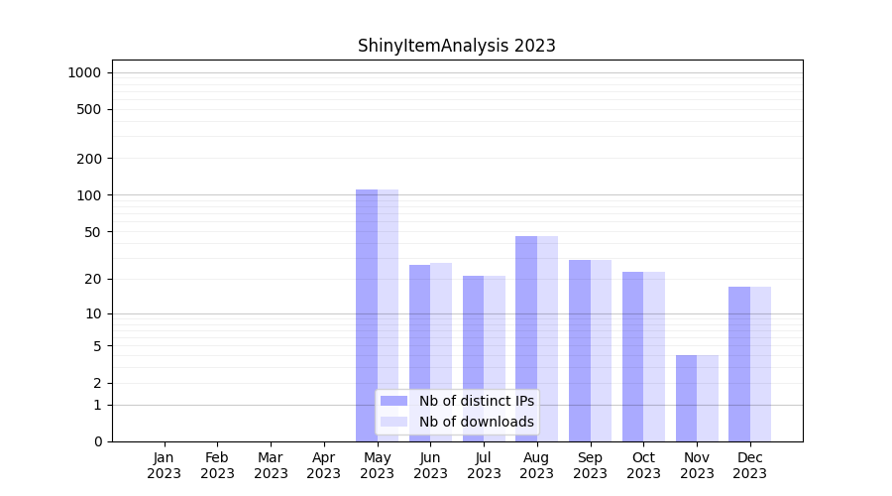This screenshot has width=892, height=496.
Task: Click the 0 y-axis tick label
Action: (x=97, y=441)
